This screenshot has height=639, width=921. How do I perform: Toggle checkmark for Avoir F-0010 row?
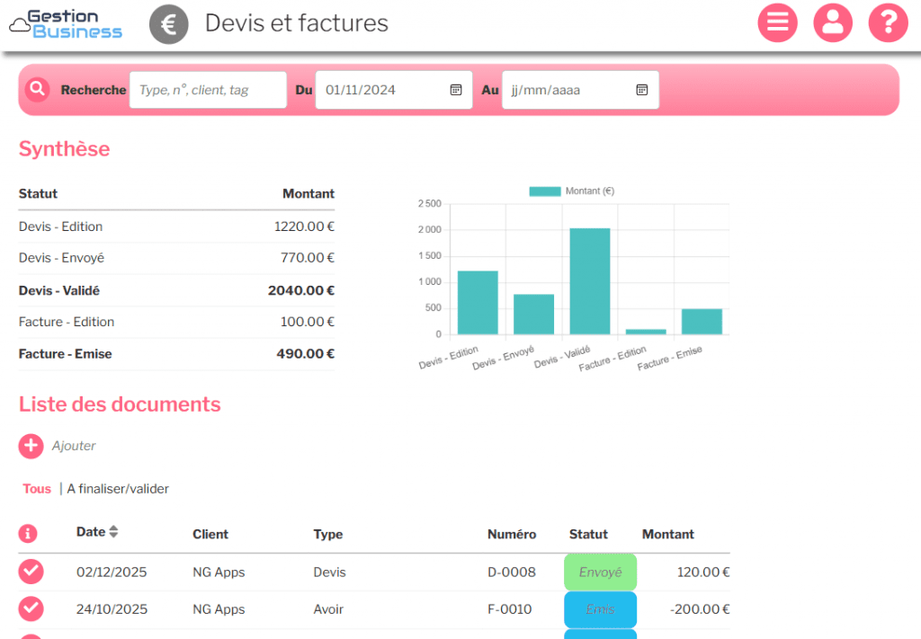pos(31,608)
